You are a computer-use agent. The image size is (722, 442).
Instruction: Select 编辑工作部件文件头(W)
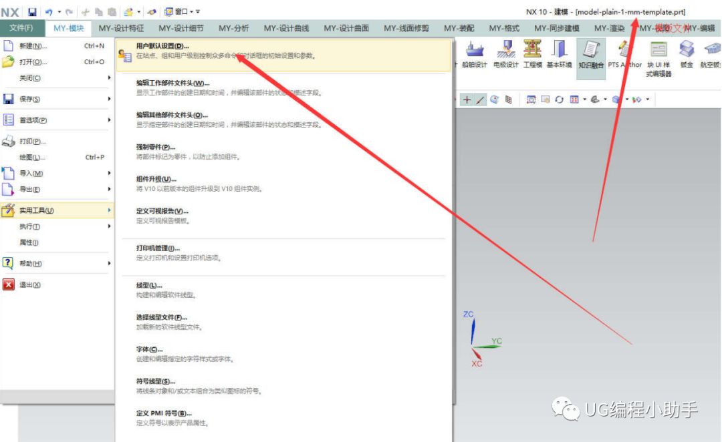tap(283, 87)
